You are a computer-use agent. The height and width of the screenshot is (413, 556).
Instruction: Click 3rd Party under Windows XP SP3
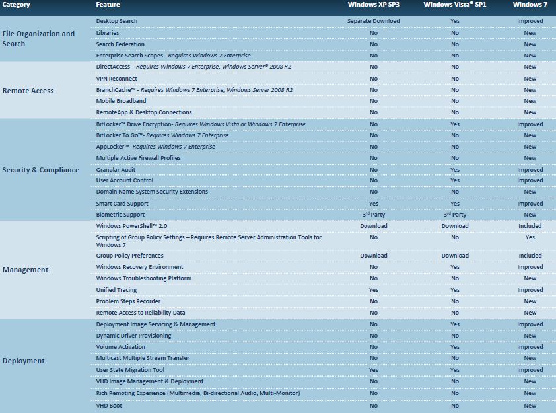[373, 215]
